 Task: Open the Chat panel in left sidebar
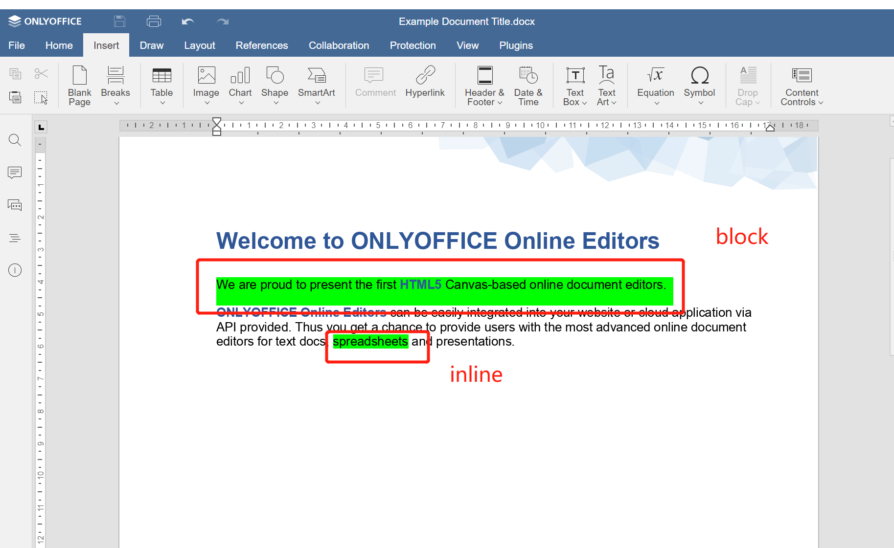15,205
